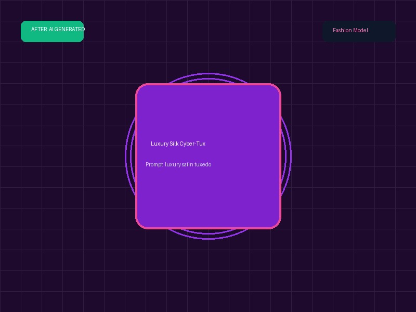
Task: Click the word Model in the dark pill
Action: (360, 30)
